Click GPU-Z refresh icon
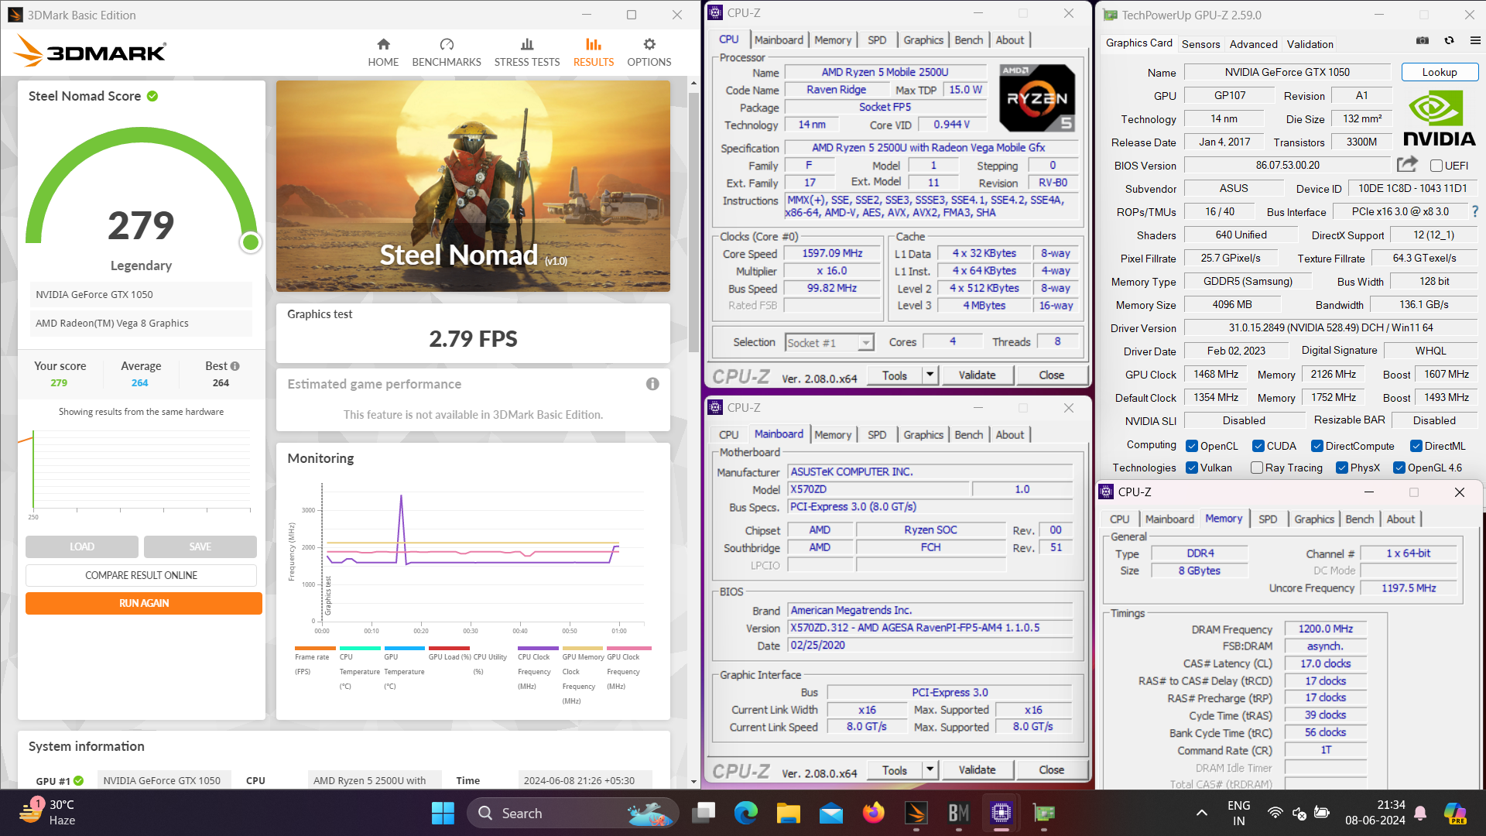 coord(1449,40)
